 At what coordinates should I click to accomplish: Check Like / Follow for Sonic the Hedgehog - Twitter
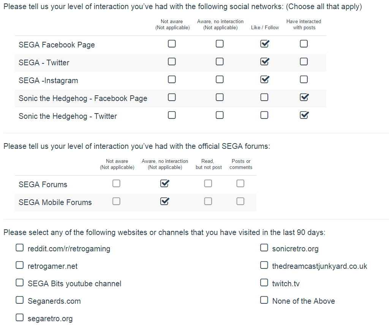coord(264,115)
